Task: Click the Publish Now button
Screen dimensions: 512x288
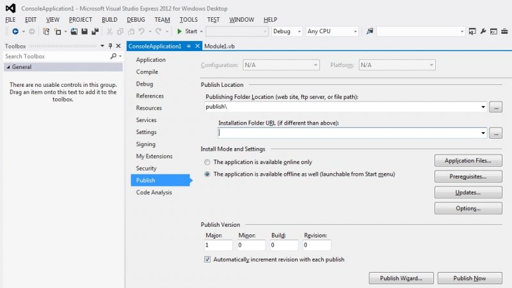Action: point(470,278)
